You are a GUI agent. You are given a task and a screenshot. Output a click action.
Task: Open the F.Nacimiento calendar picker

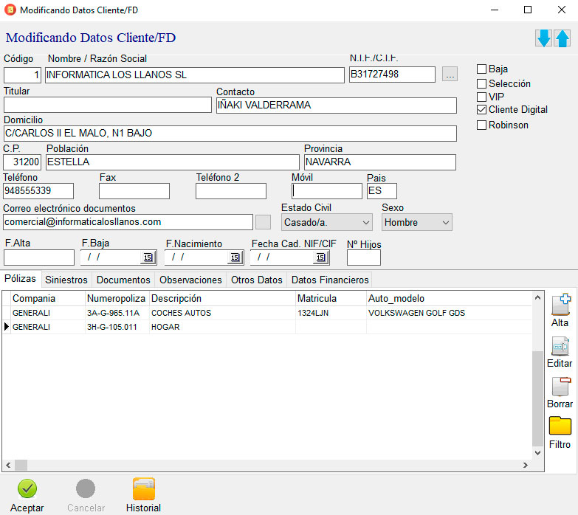tap(235, 257)
